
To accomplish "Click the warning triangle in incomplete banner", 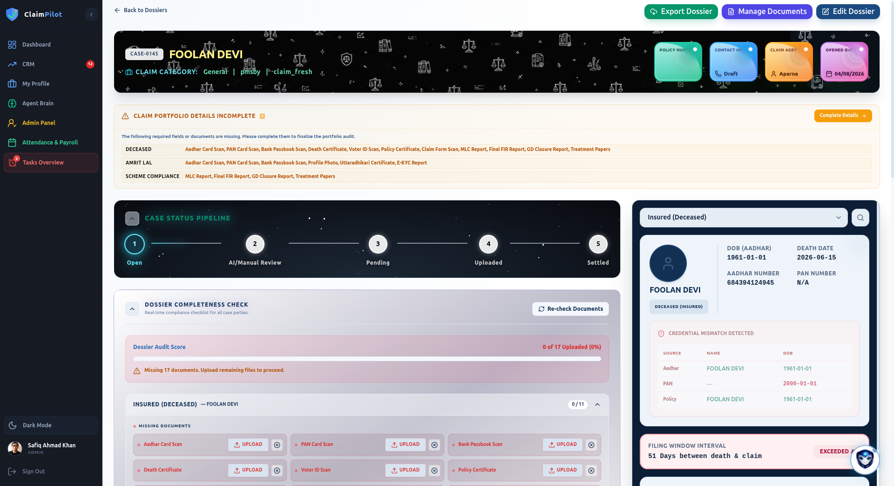I will click(125, 116).
